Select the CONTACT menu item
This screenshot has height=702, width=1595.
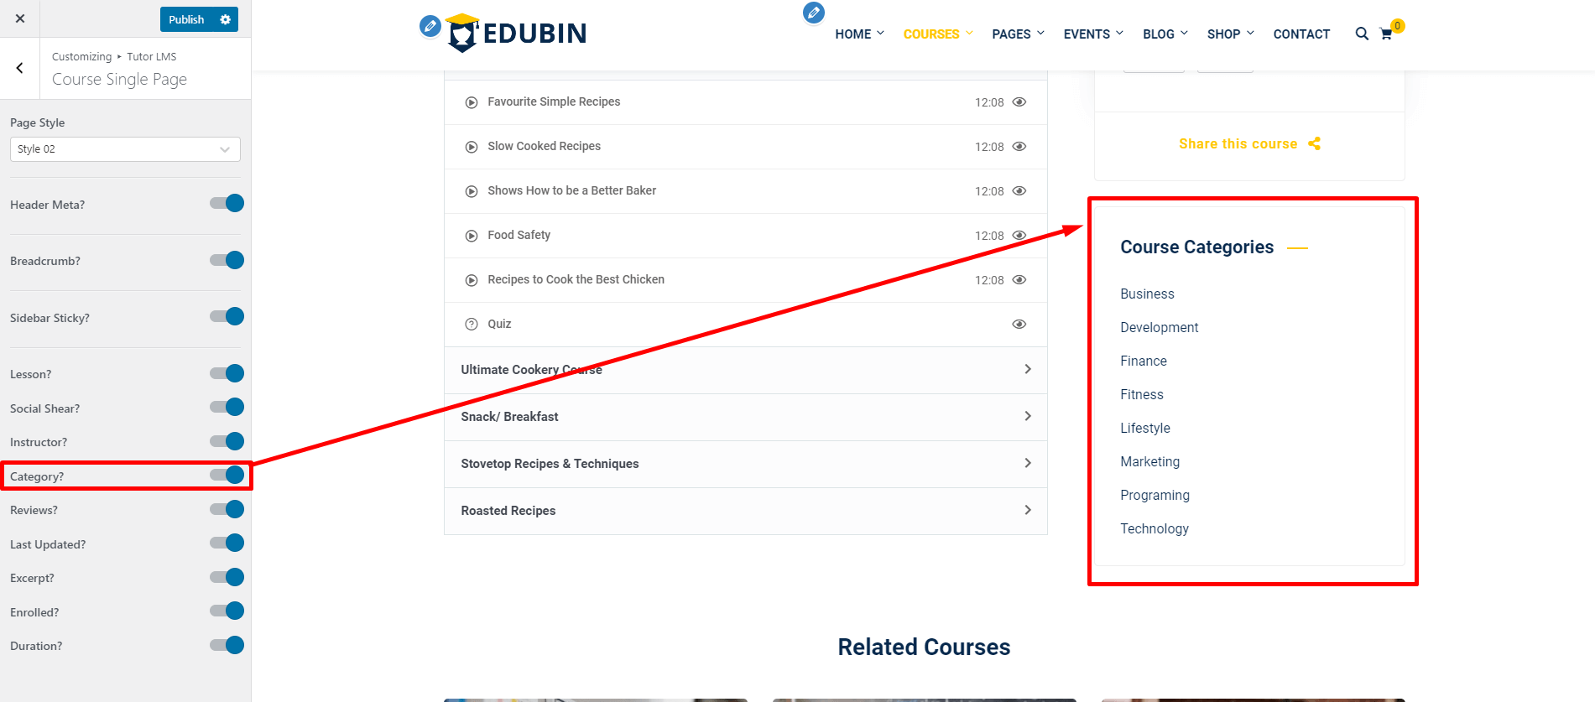[1300, 34]
